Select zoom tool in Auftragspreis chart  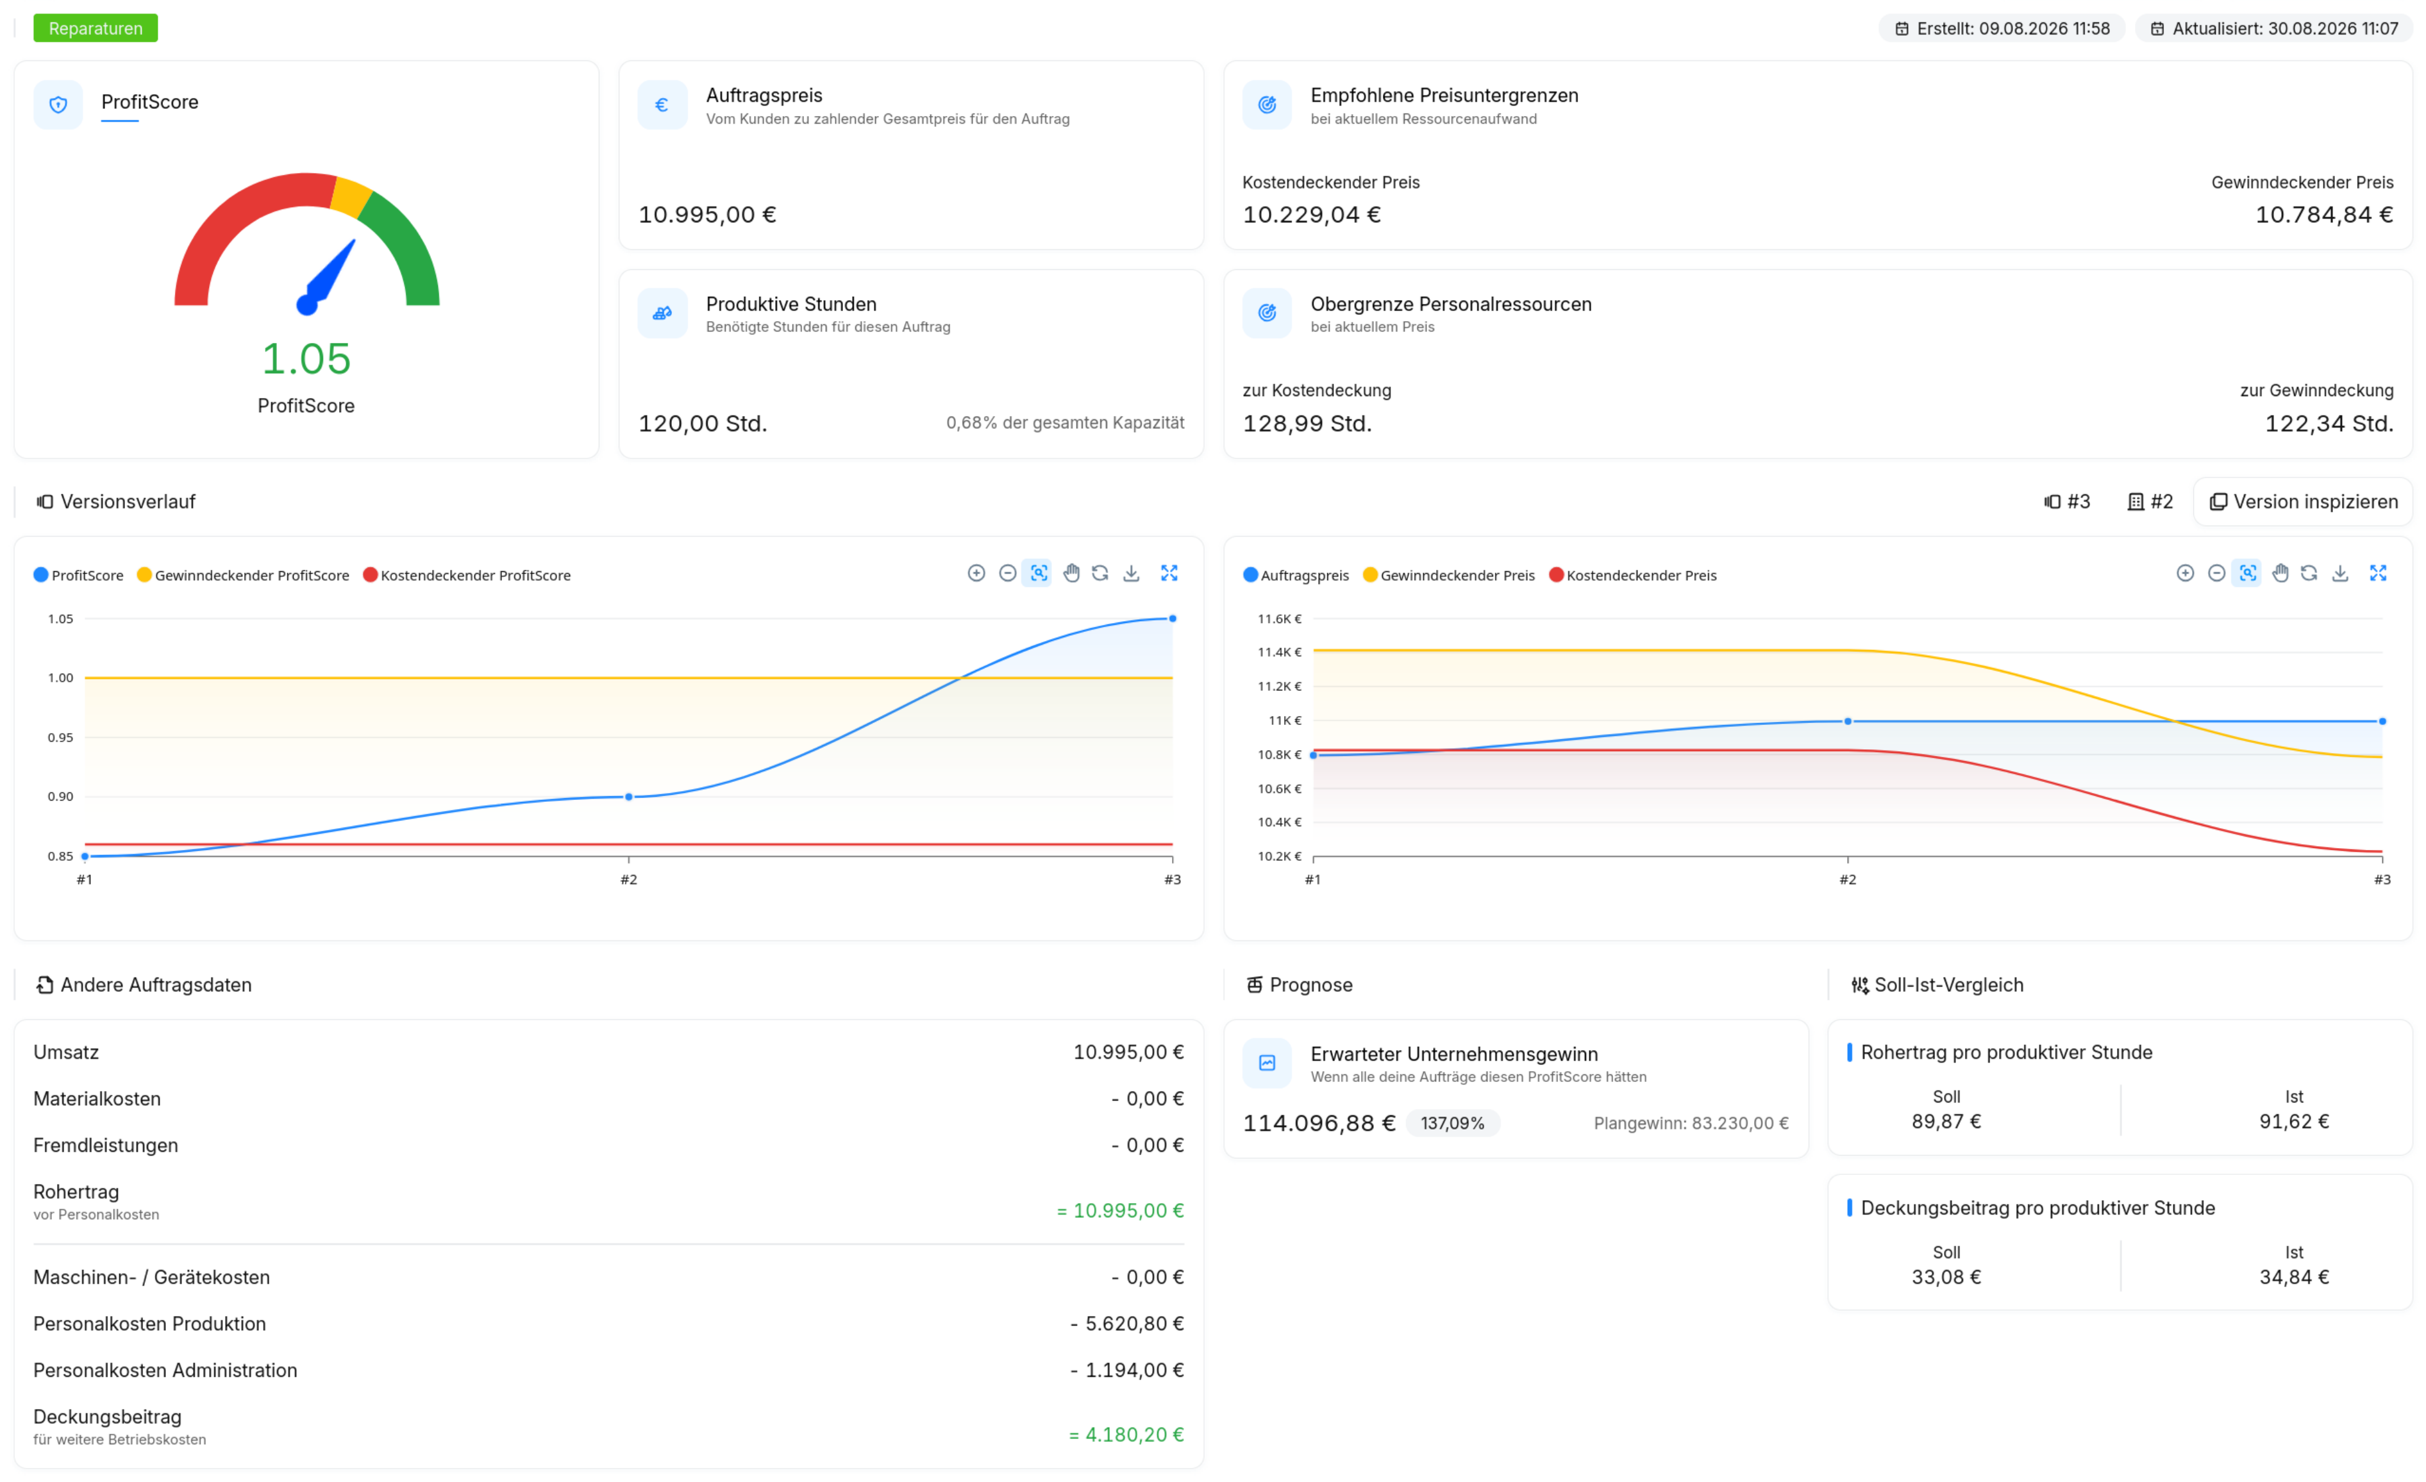(2246, 573)
